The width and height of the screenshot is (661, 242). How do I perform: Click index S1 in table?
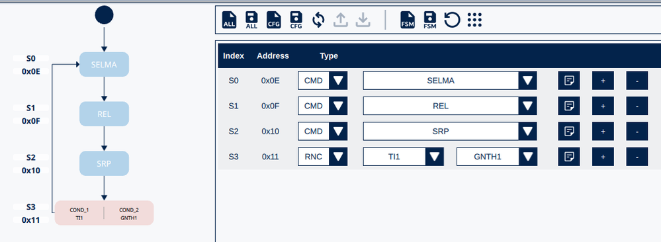point(234,106)
